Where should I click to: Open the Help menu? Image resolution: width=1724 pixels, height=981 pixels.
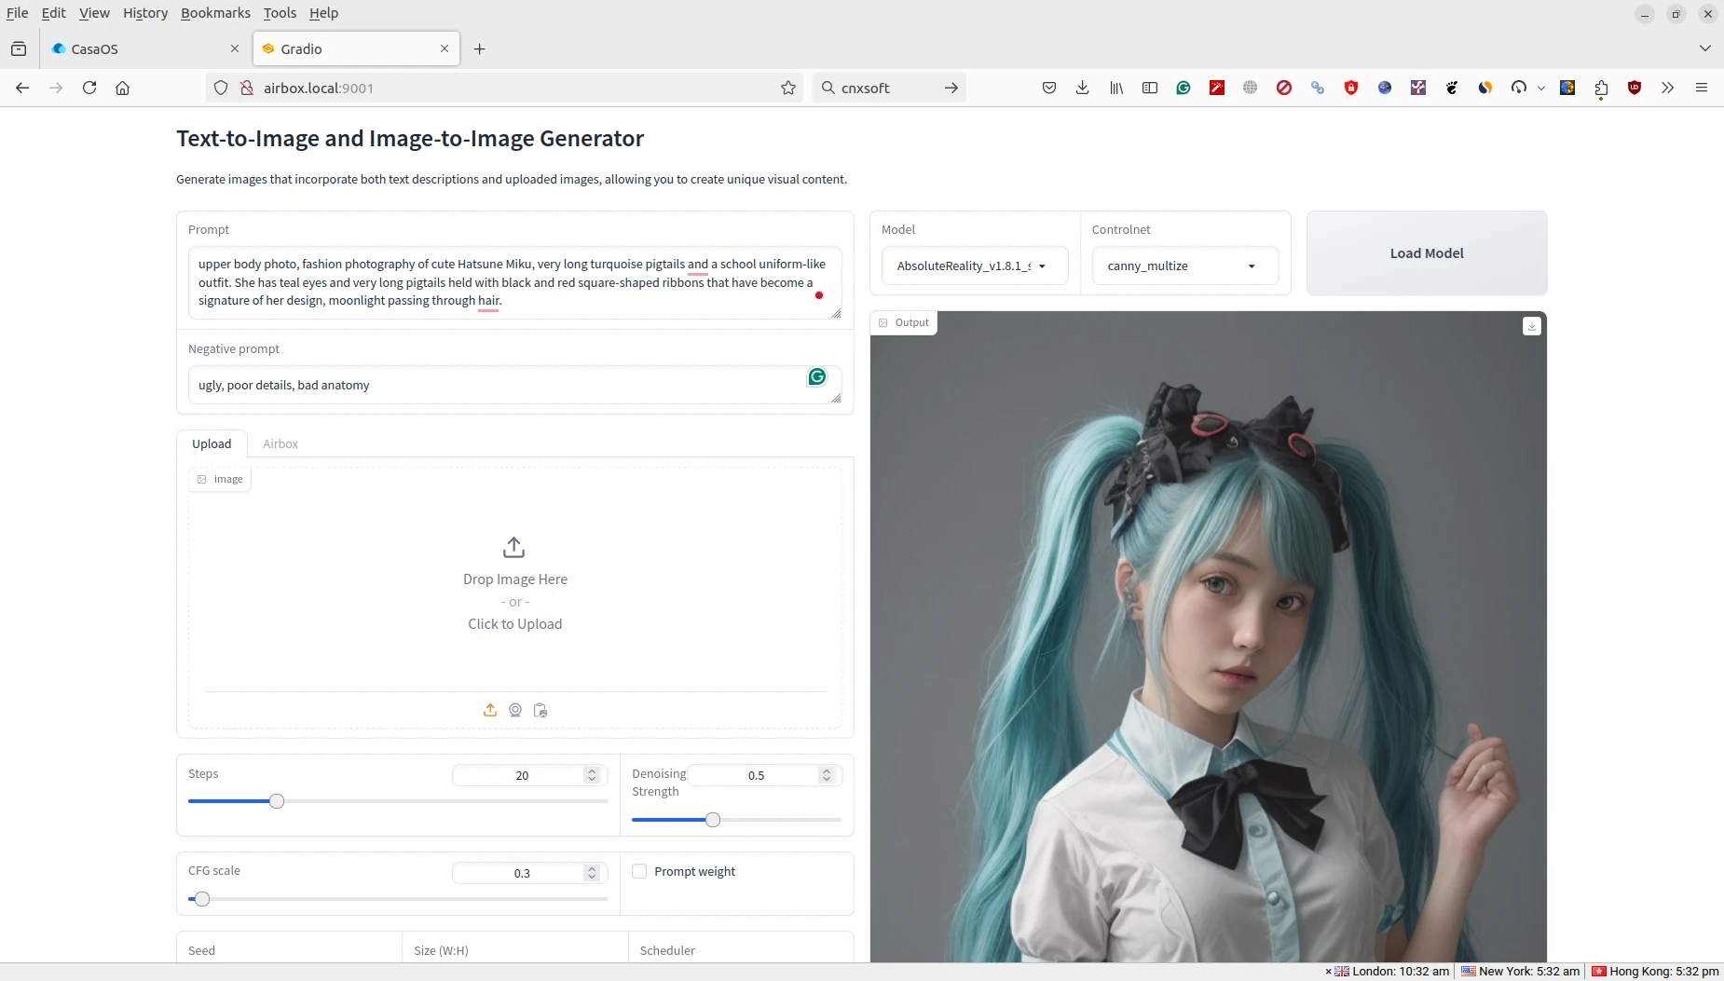point(323,13)
